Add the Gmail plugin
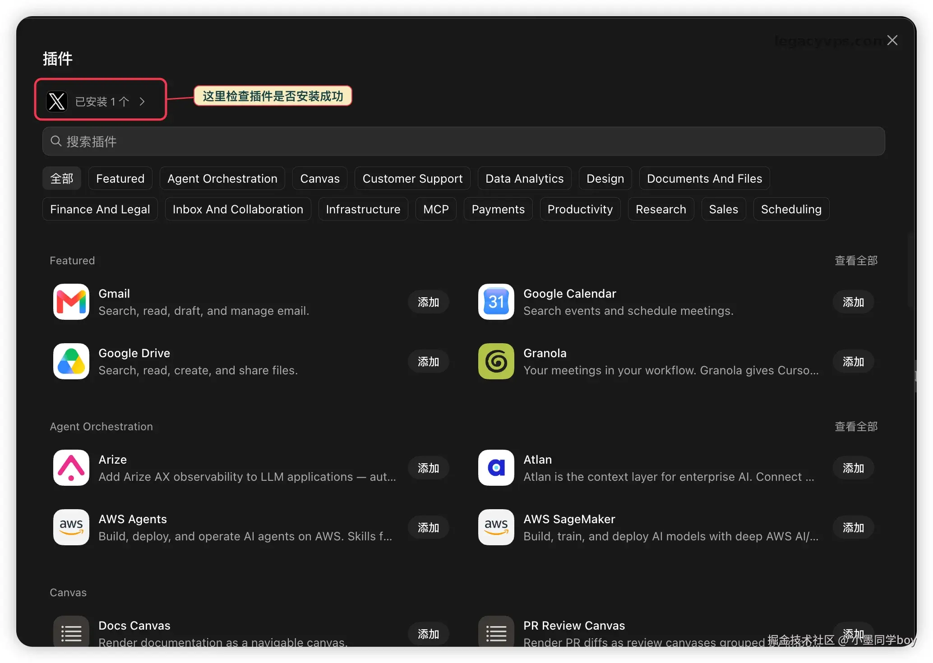 tap(429, 302)
